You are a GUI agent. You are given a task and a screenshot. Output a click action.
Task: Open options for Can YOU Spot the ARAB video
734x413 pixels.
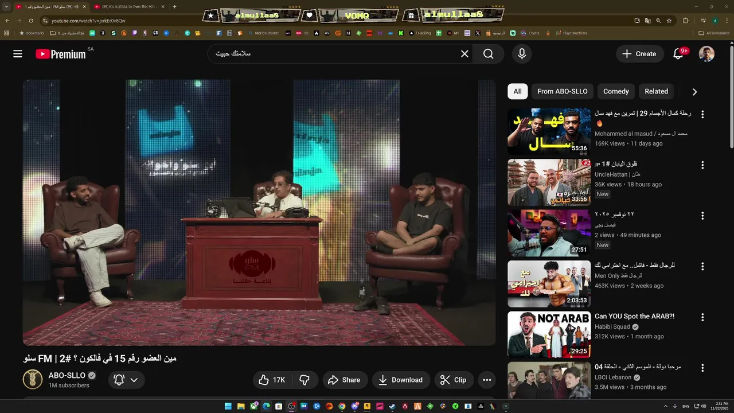(x=702, y=317)
